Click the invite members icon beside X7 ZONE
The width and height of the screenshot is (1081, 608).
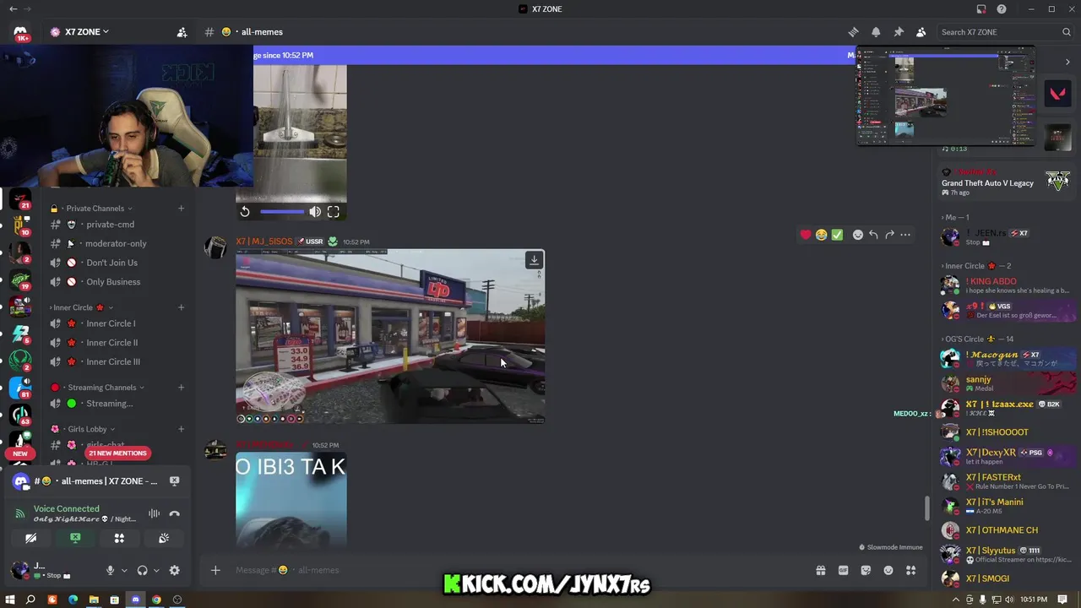coord(182,32)
